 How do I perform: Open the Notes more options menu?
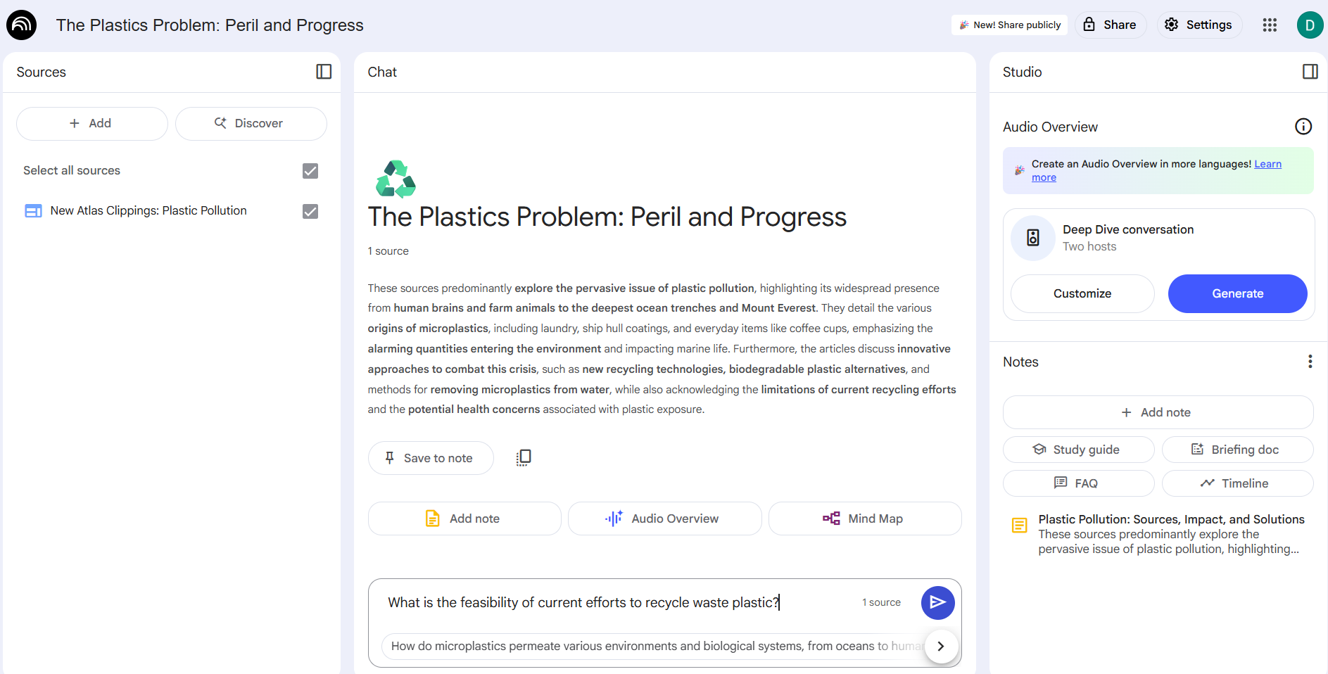tap(1310, 362)
